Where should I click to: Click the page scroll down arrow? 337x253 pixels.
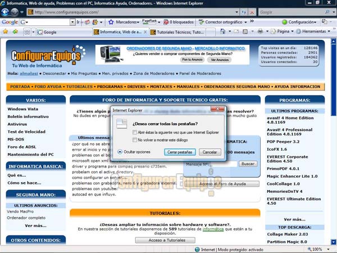point(334,242)
